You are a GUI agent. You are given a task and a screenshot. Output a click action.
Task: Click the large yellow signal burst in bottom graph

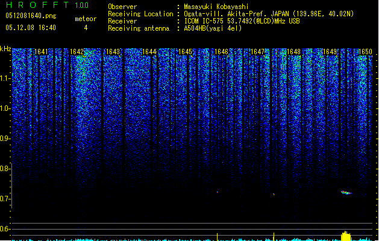(x=346, y=236)
